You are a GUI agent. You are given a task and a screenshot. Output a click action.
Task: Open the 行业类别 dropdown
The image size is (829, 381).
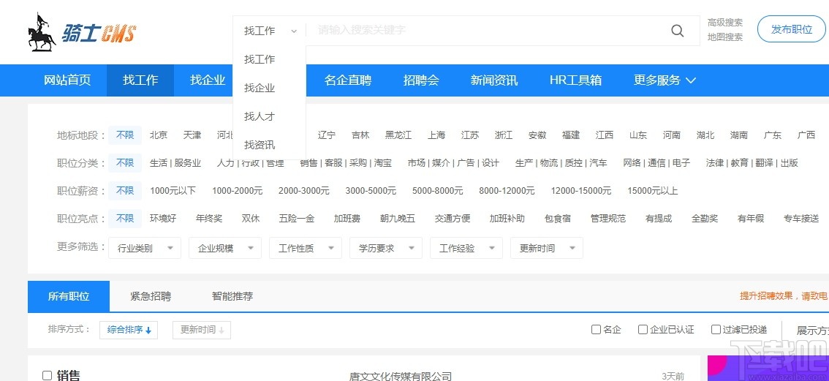145,248
